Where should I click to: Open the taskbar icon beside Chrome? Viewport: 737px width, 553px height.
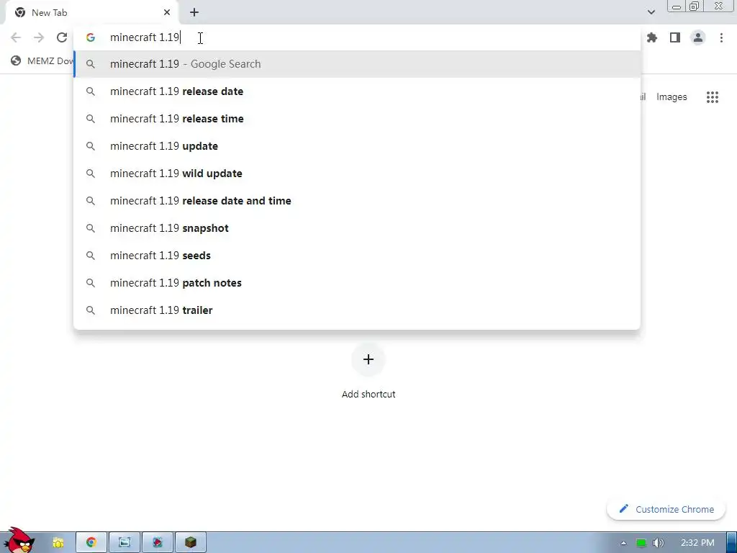pyautogui.click(x=125, y=543)
